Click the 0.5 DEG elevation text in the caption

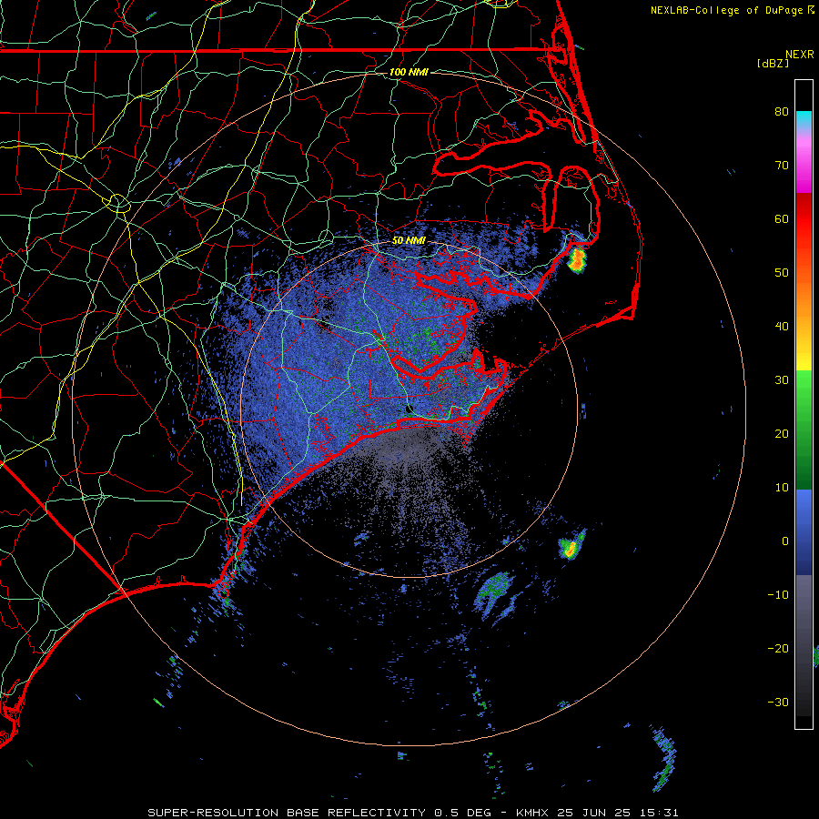461,813
